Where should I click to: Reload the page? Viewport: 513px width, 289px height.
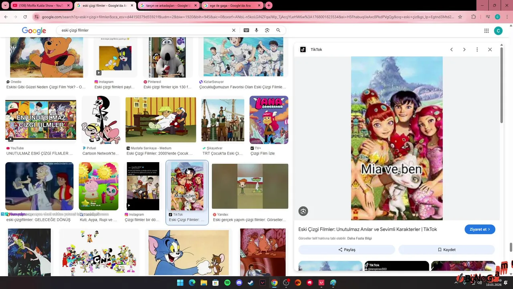click(x=25, y=17)
